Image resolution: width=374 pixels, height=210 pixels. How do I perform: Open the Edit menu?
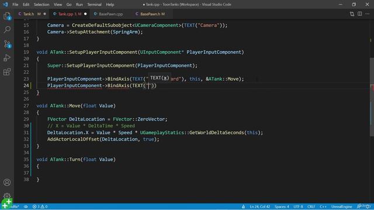[26, 5]
